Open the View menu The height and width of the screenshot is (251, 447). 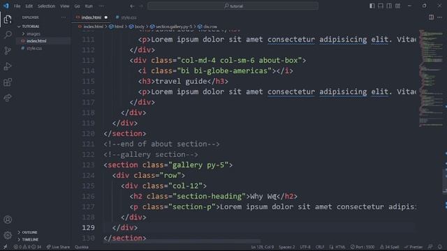[x=64, y=6]
